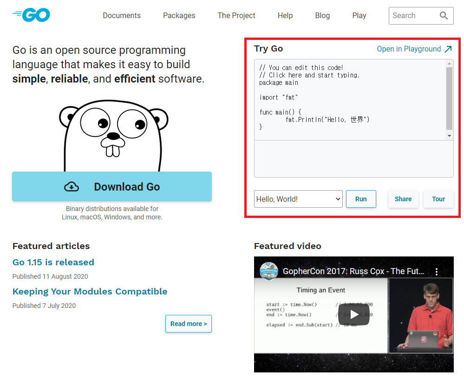Viewport: 464px width, 384px height.
Task: Open the Documents menu item
Action: [122, 16]
